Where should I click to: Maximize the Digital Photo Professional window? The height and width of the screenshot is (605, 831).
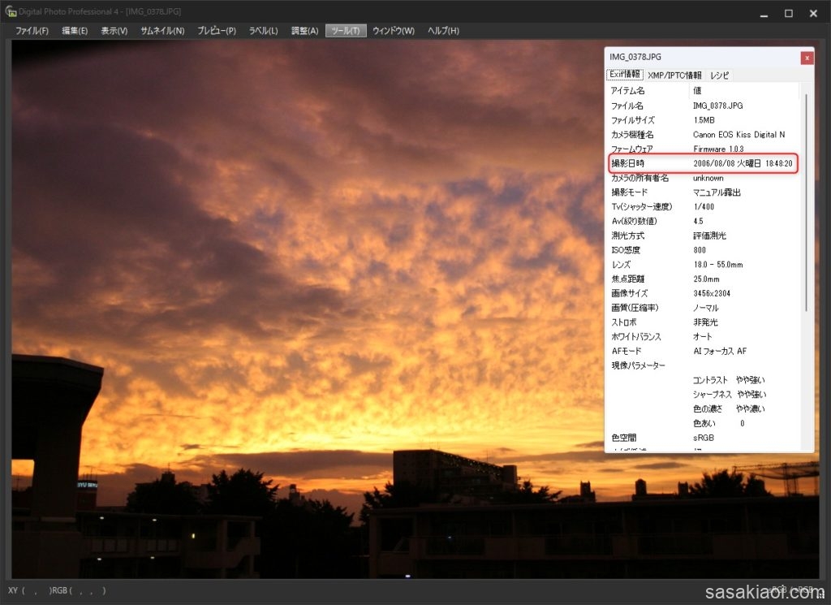[788, 13]
